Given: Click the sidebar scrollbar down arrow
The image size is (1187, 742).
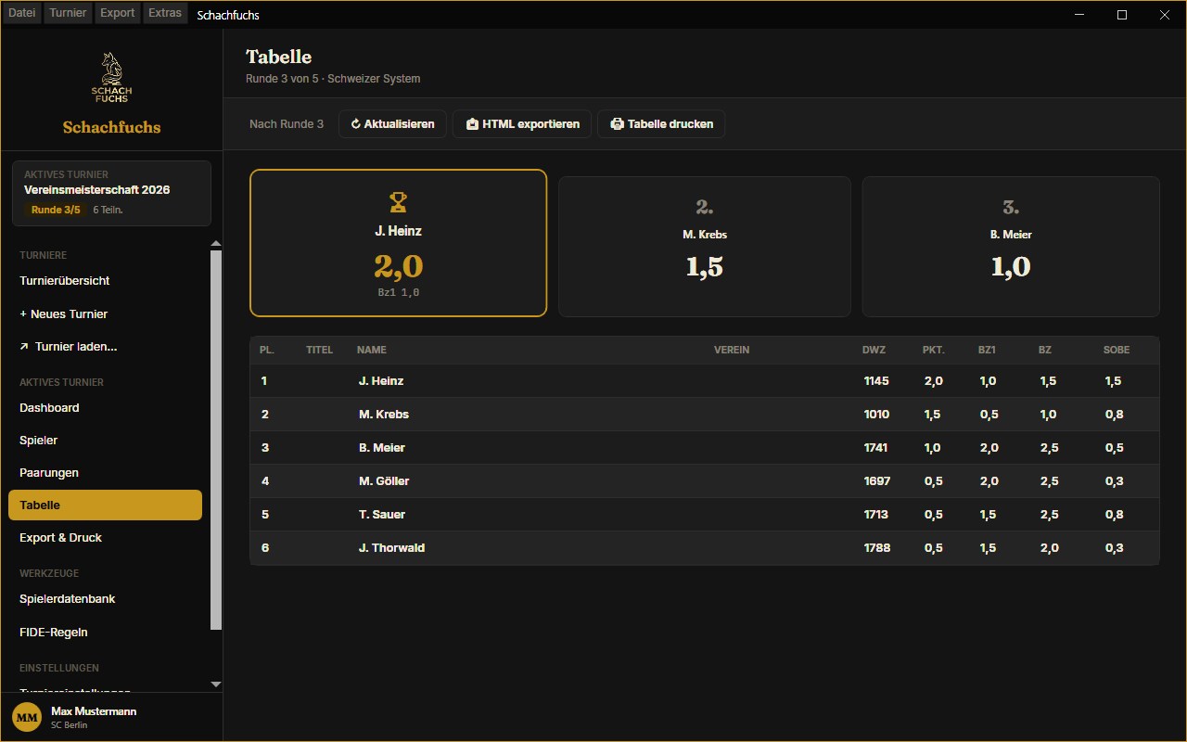Looking at the screenshot, I should tap(216, 684).
